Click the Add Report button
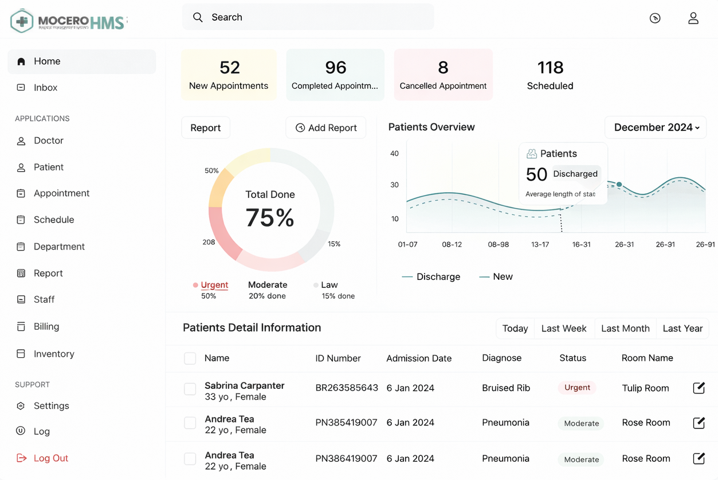718x480 pixels. coord(325,127)
